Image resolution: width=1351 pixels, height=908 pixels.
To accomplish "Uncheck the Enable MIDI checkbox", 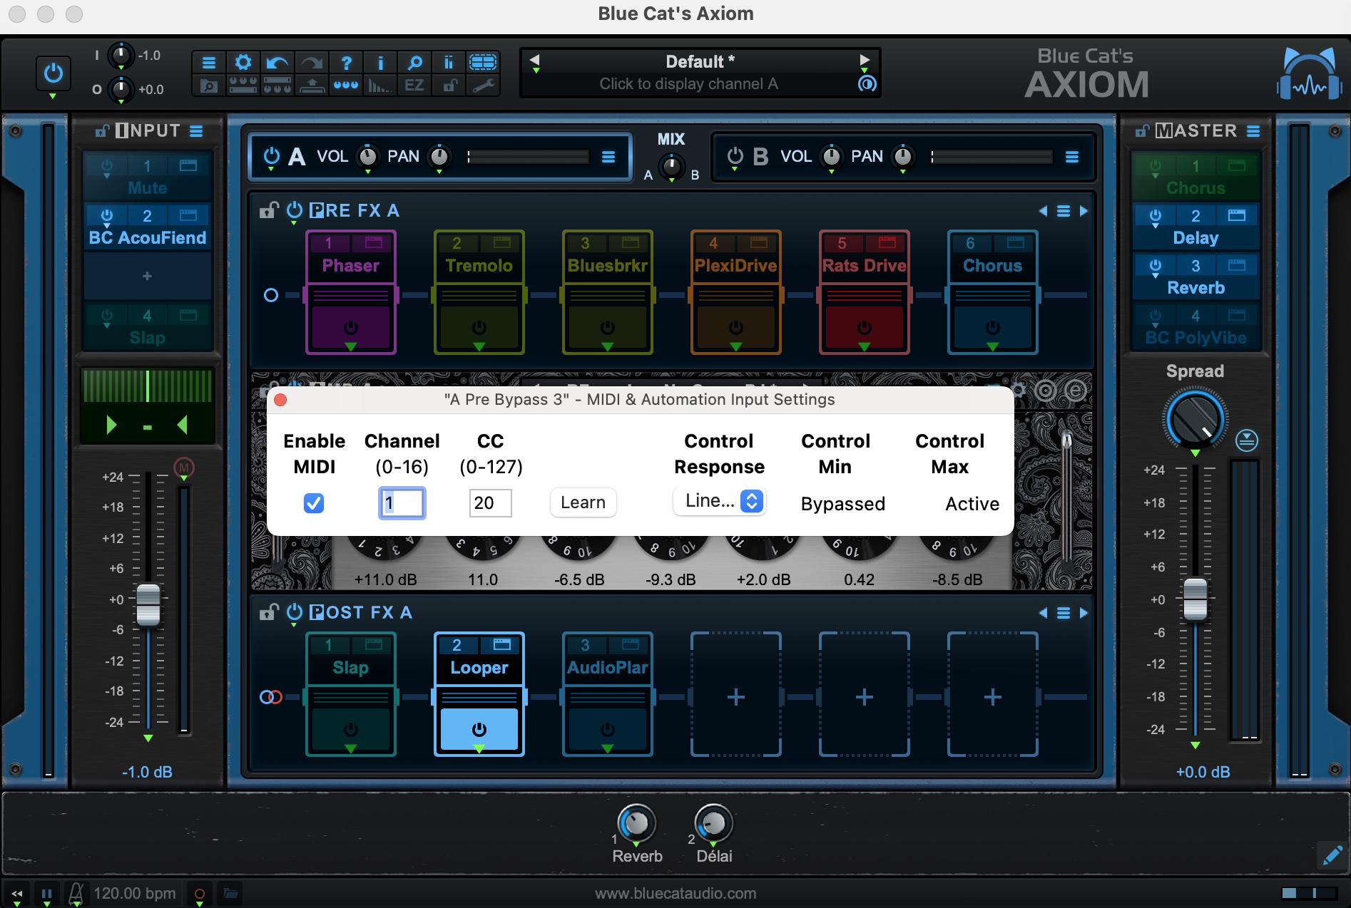I will tap(314, 503).
